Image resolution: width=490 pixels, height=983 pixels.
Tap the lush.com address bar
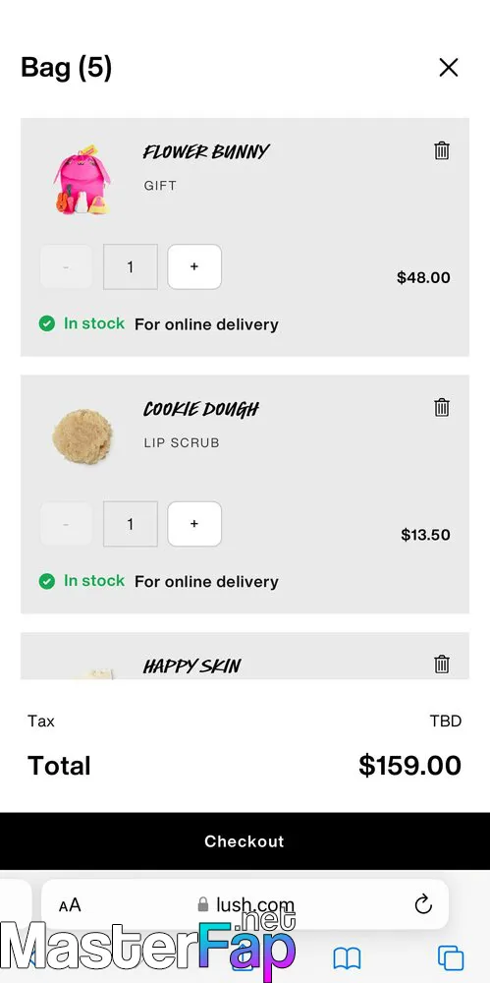click(x=245, y=904)
